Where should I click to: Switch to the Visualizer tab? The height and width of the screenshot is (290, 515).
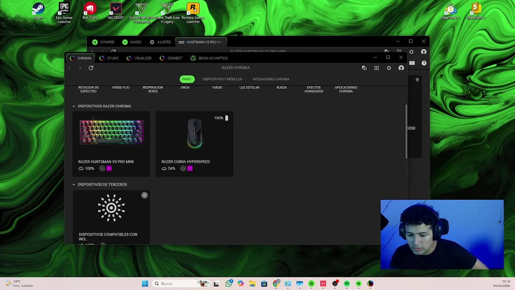[139, 58]
